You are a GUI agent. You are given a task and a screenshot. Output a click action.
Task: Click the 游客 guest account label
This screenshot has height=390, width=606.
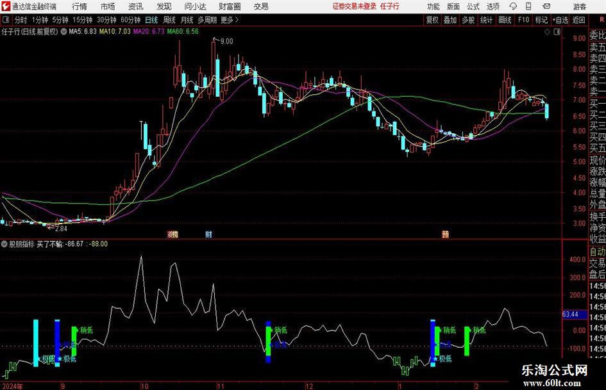tap(579, 6)
